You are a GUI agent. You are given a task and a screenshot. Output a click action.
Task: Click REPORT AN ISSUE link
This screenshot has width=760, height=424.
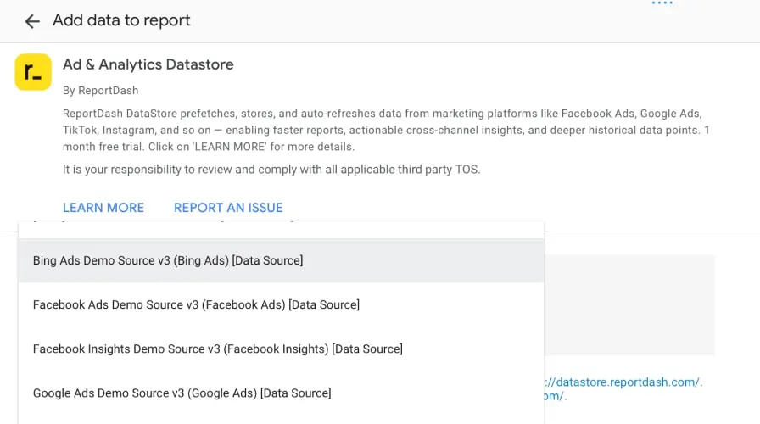pyautogui.click(x=228, y=208)
